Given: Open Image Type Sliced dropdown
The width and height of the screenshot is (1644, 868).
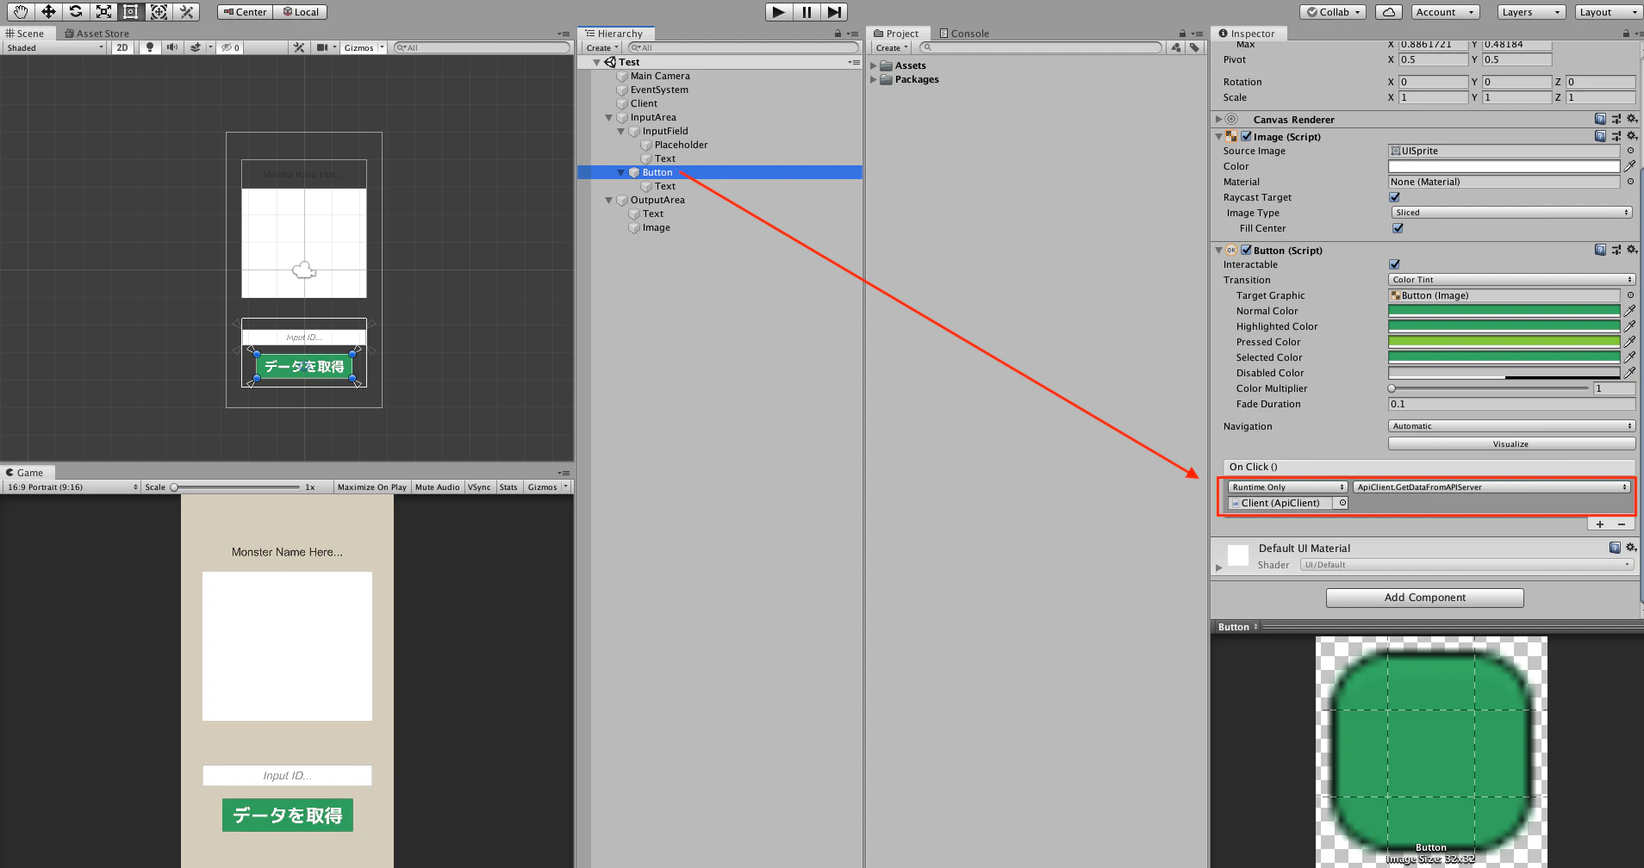Looking at the screenshot, I should [x=1511, y=213].
